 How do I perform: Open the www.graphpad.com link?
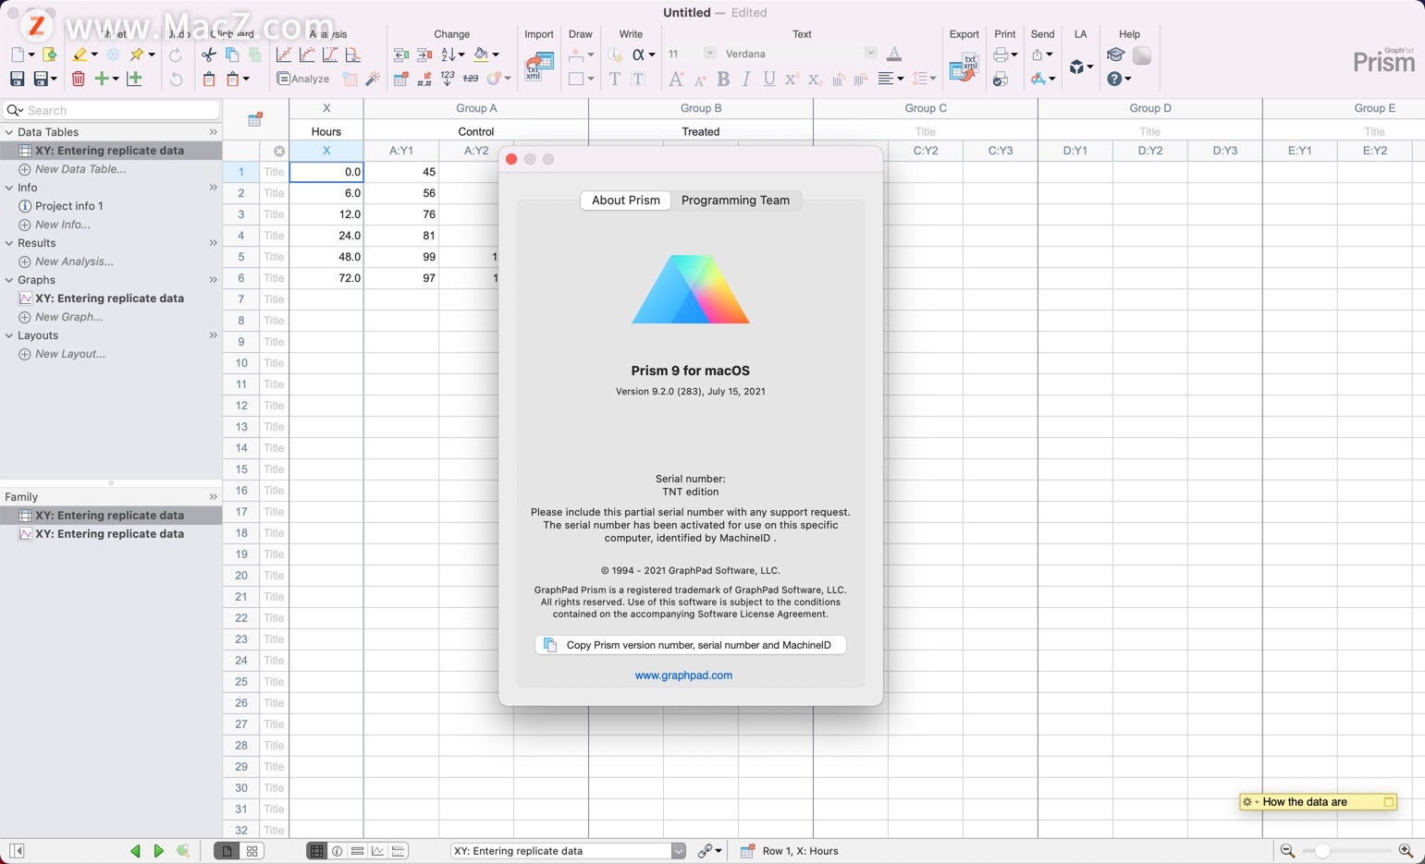click(x=683, y=675)
